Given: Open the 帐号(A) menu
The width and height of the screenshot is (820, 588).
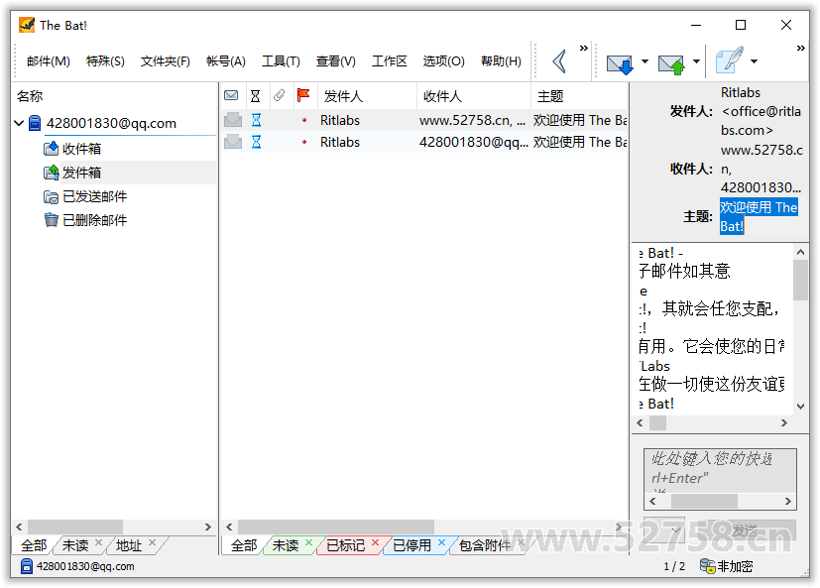Looking at the screenshot, I should pyautogui.click(x=225, y=61).
